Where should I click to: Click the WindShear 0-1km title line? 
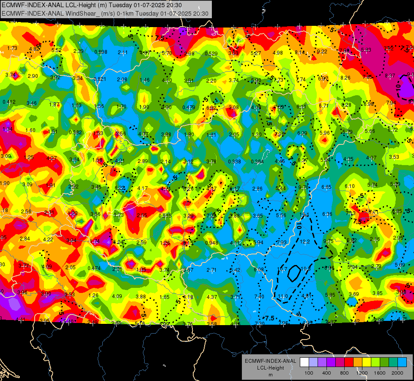pos(105,14)
